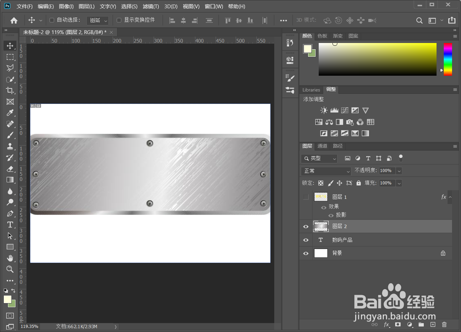461x332 pixels.
Task: Select the Crop tool
Action: 10,90
